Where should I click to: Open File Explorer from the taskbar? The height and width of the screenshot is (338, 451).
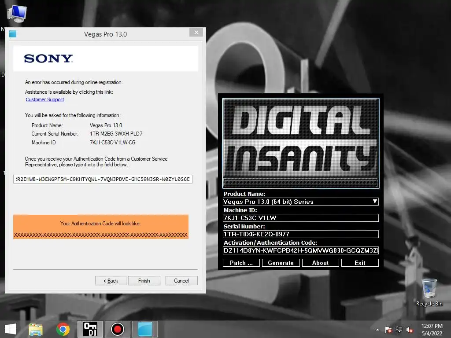tap(36, 329)
